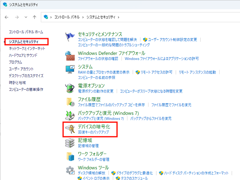Viewport: 240px width, 180px height.
Task: Click ファイル履歴でファイルを復元 link
Action: pyautogui.click(x=171, y=105)
